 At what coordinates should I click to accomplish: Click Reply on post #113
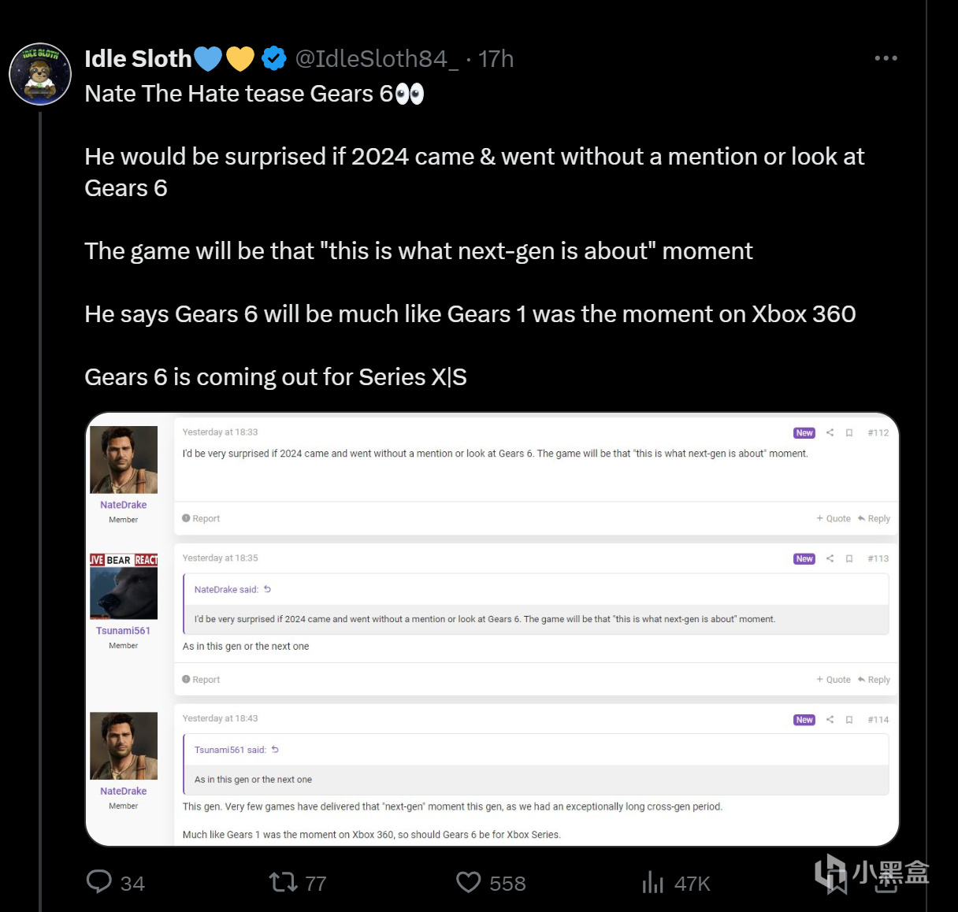pyautogui.click(x=874, y=680)
